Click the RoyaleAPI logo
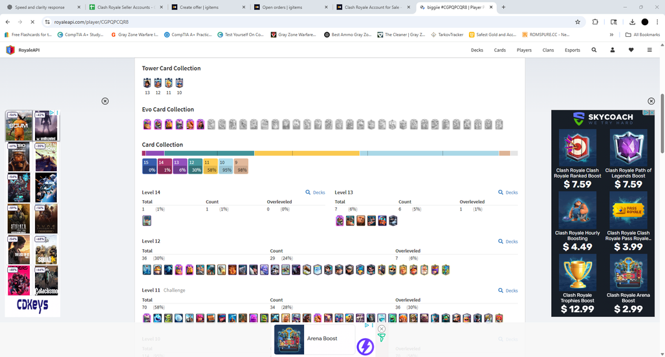665x357 pixels. (x=23, y=50)
